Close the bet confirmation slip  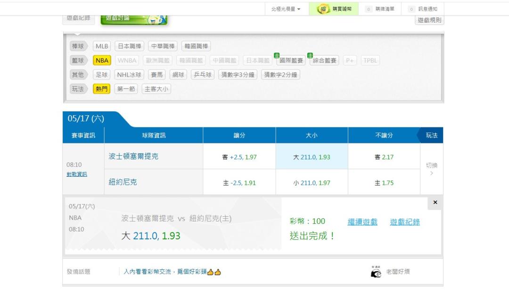click(x=435, y=202)
